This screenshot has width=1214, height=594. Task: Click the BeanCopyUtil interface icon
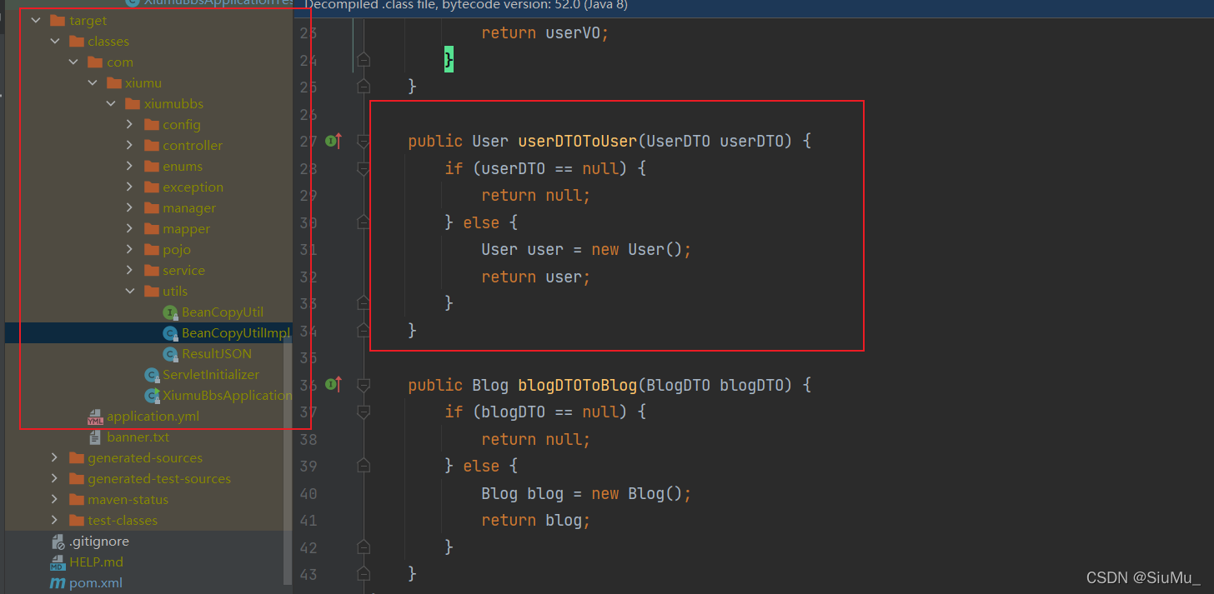[x=171, y=312]
